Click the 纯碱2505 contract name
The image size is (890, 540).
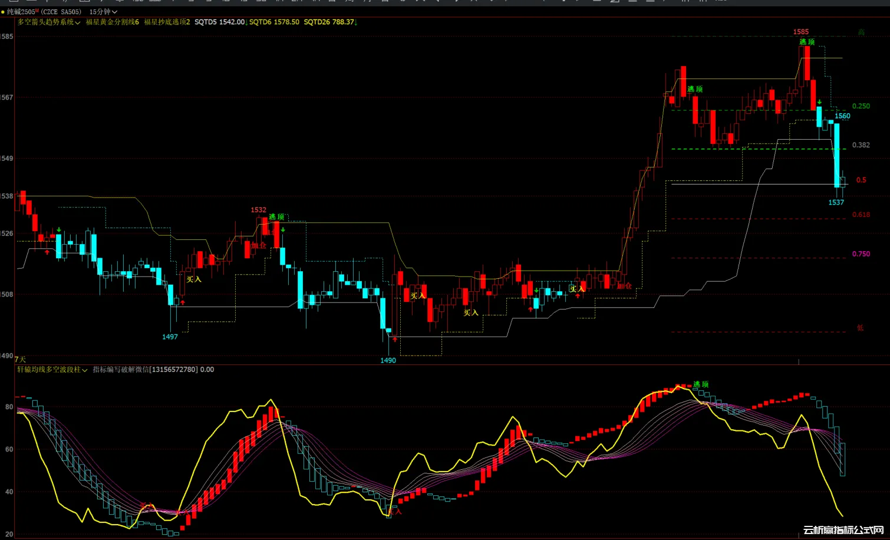[x=21, y=12]
